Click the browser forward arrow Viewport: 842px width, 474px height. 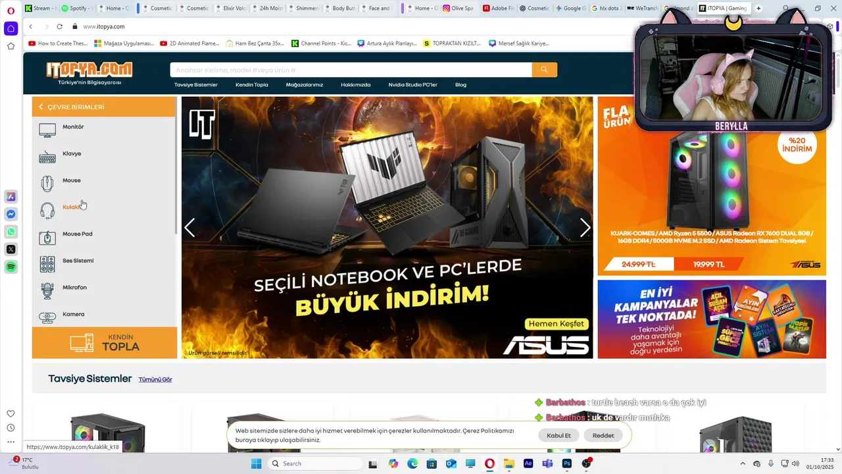pos(46,26)
